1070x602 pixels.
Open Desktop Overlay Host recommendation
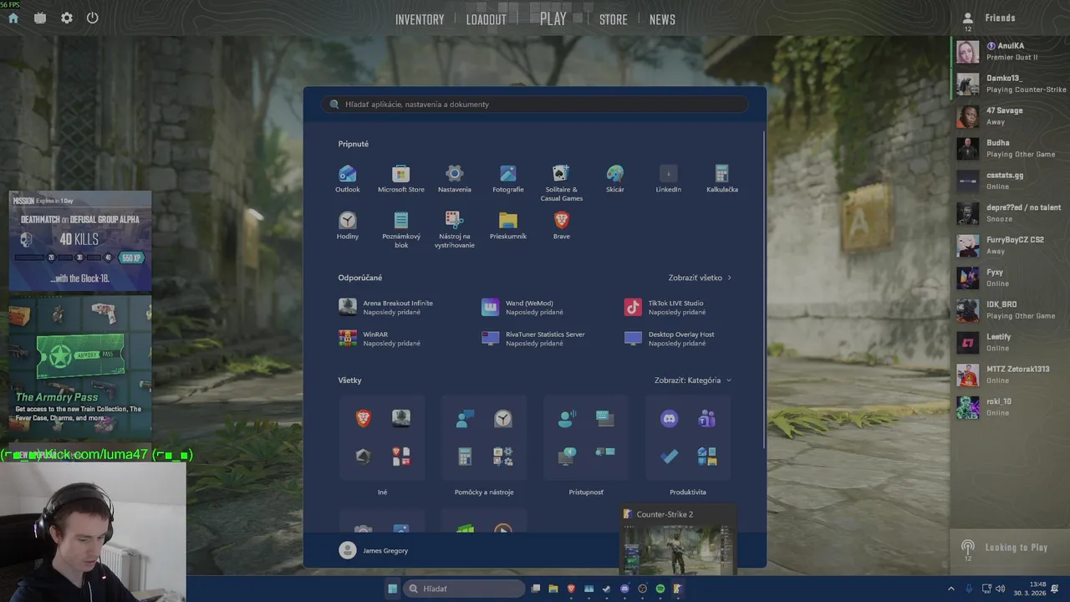[670, 339]
